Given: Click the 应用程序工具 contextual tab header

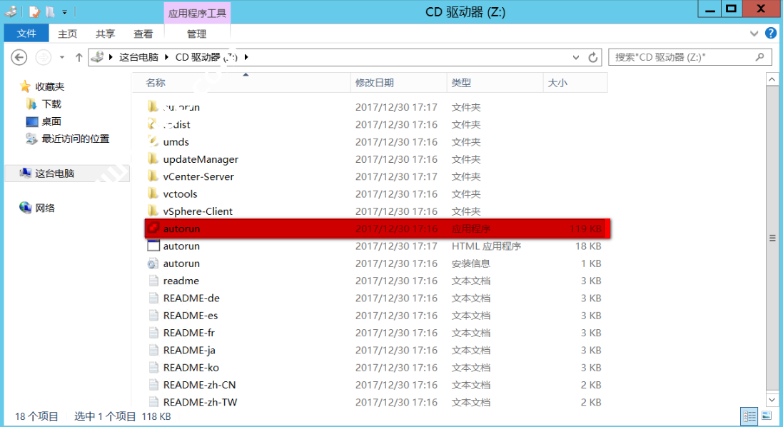Looking at the screenshot, I should [197, 13].
